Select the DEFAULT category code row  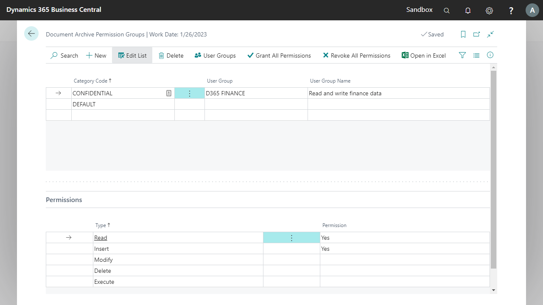pyautogui.click(x=84, y=104)
